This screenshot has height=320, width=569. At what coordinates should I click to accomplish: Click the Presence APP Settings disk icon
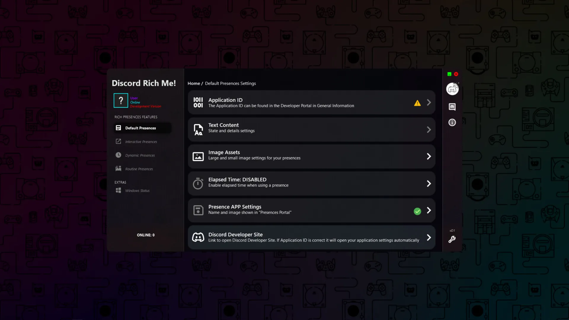198,210
